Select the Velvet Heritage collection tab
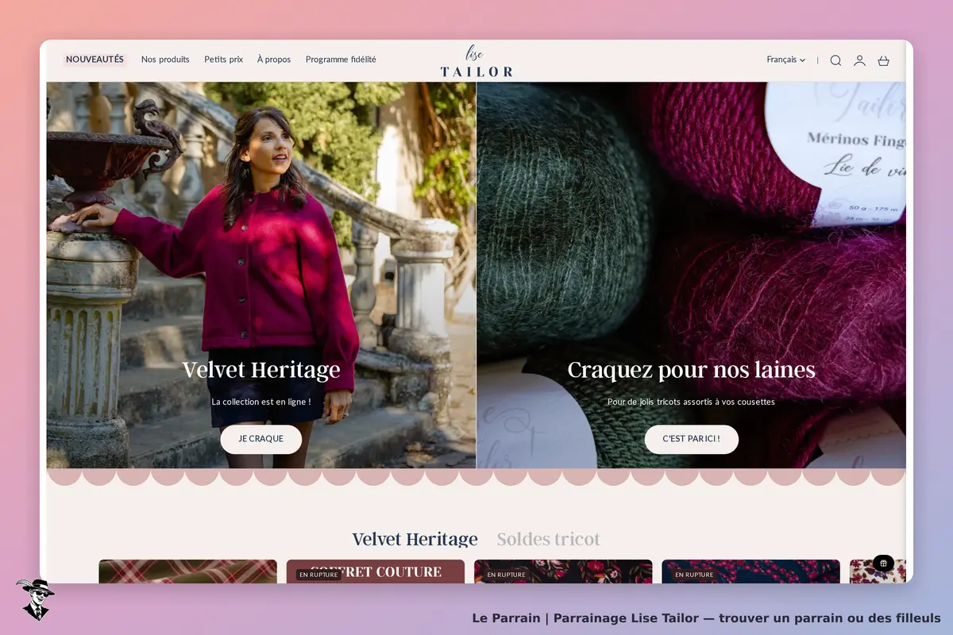The height and width of the screenshot is (635, 953). pyautogui.click(x=415, y=540)
